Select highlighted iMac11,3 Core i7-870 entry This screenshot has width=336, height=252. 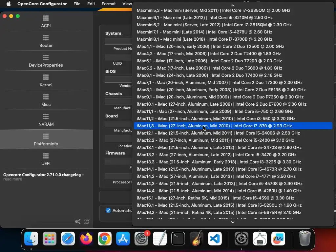coord(233,126)
